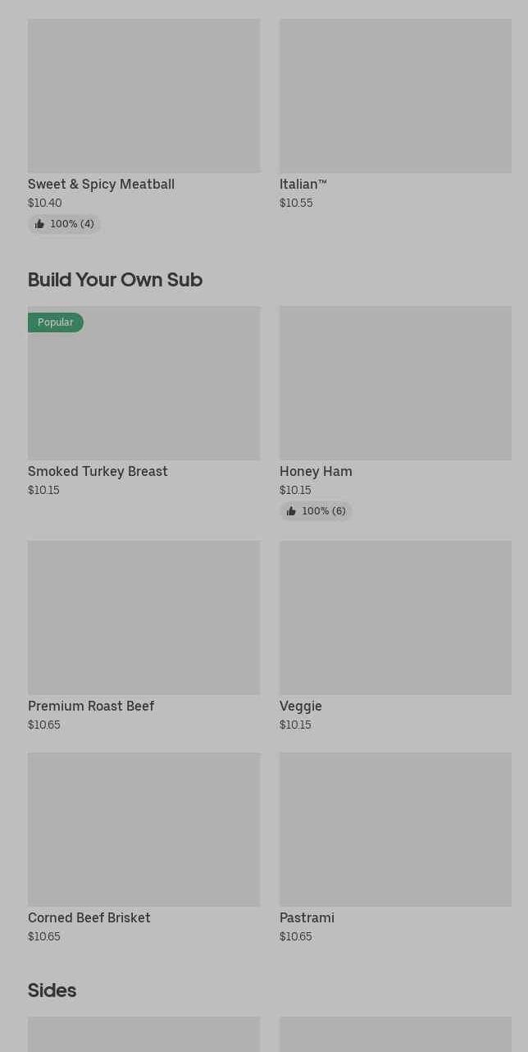Open the Sweet & Spicy Meatball image
This screenshot has height=1052, width=528.
[143, 96]
